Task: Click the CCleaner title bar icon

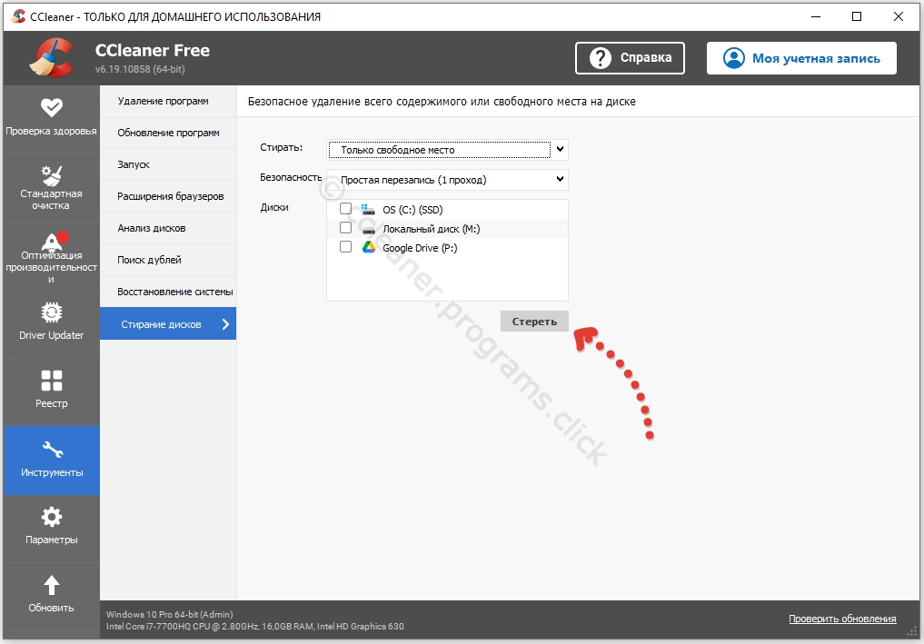Action: (18, 16)
